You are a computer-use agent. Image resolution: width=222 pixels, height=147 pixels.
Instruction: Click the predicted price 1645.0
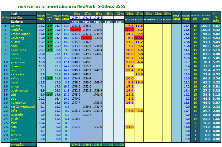click(x=75, y=74)
